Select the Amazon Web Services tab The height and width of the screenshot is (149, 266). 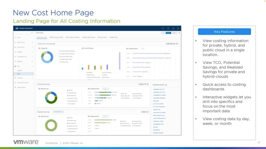[x=89, y=37]
